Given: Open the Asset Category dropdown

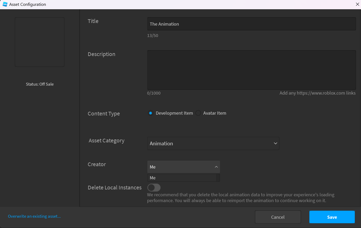Looking at the screenshot, I should coord(213,143).
